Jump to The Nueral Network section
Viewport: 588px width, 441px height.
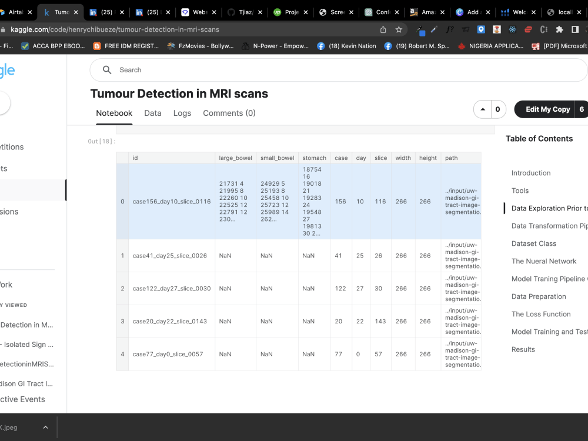tap(544, 261)
